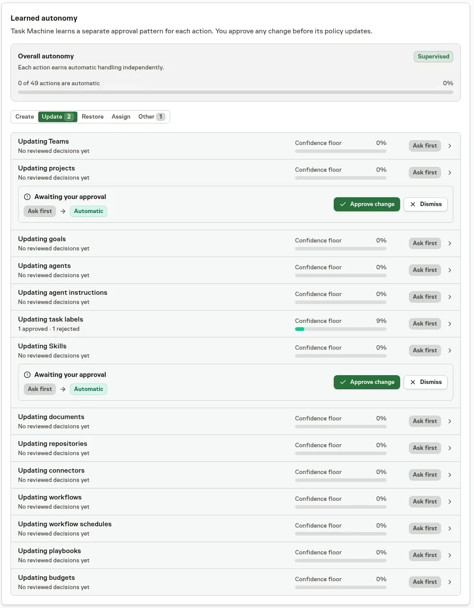Expand the Updating goals row chevron
474x608 pixels.
(450, 243)
